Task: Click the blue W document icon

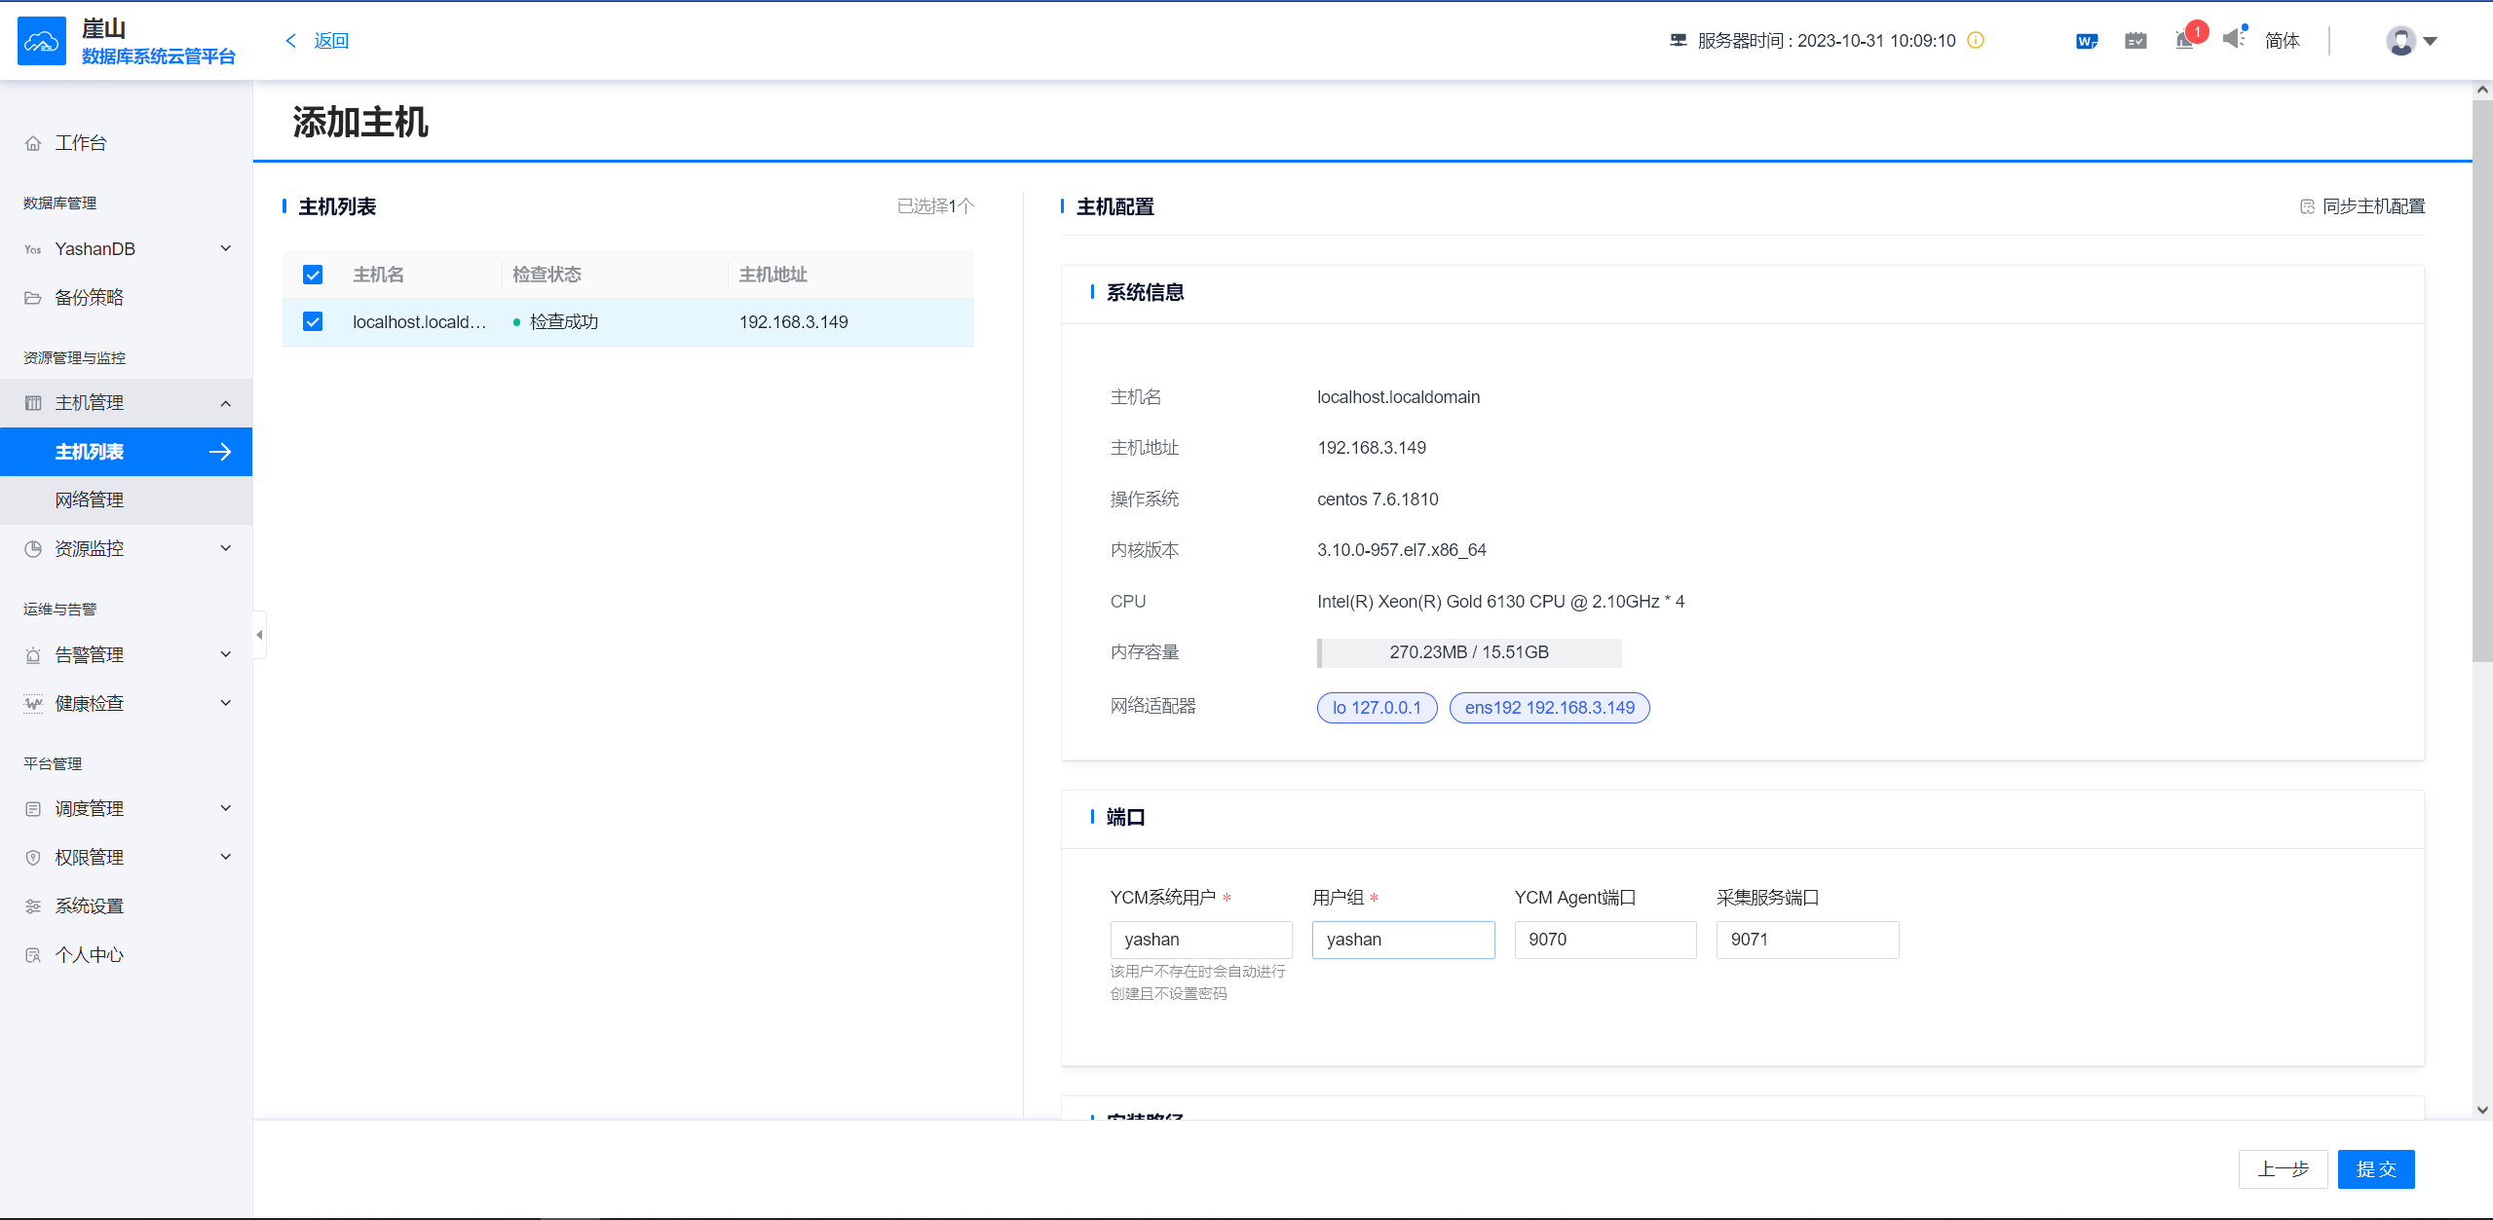Action: [x=2086, y=41]
